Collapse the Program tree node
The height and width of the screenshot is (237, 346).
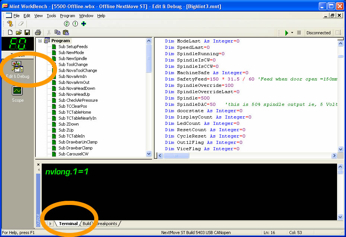click(40, 41)
